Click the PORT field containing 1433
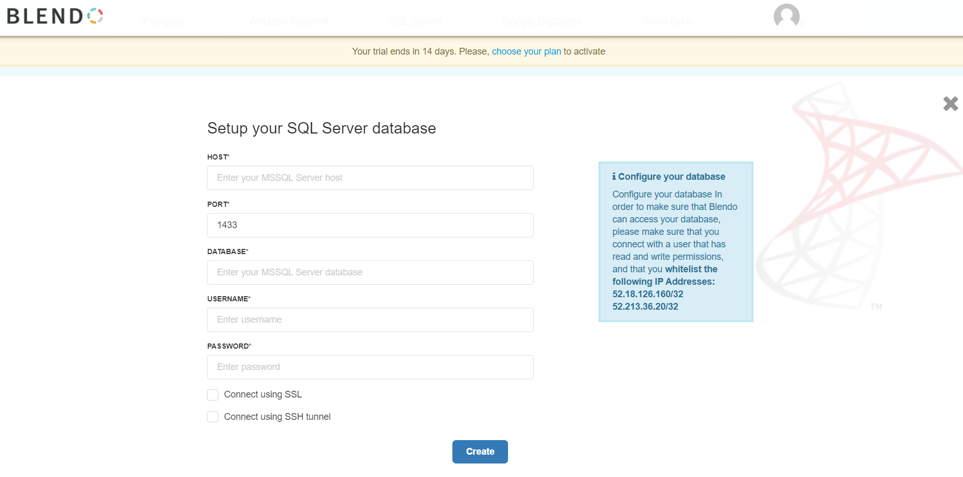 pos(370,225)
